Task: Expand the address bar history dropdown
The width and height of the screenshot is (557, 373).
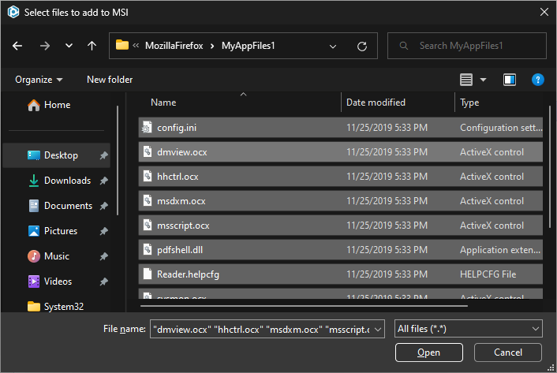Action: click(x=333, y=47)
